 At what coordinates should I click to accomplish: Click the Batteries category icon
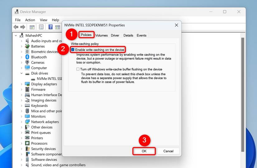pyautogui.click(x=27, y=46)
